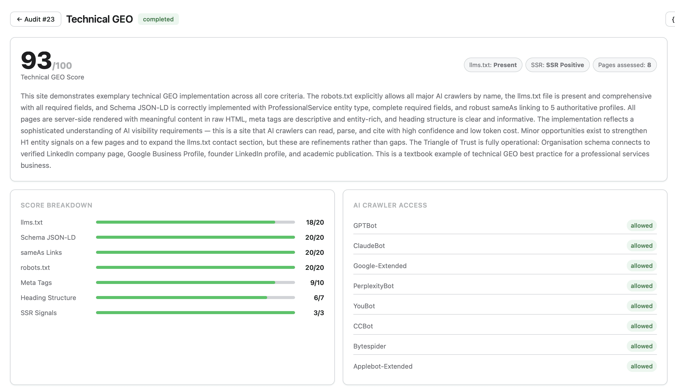675x391 pixels.
Task: Click the completed status badge
Action: pos(158,19)
